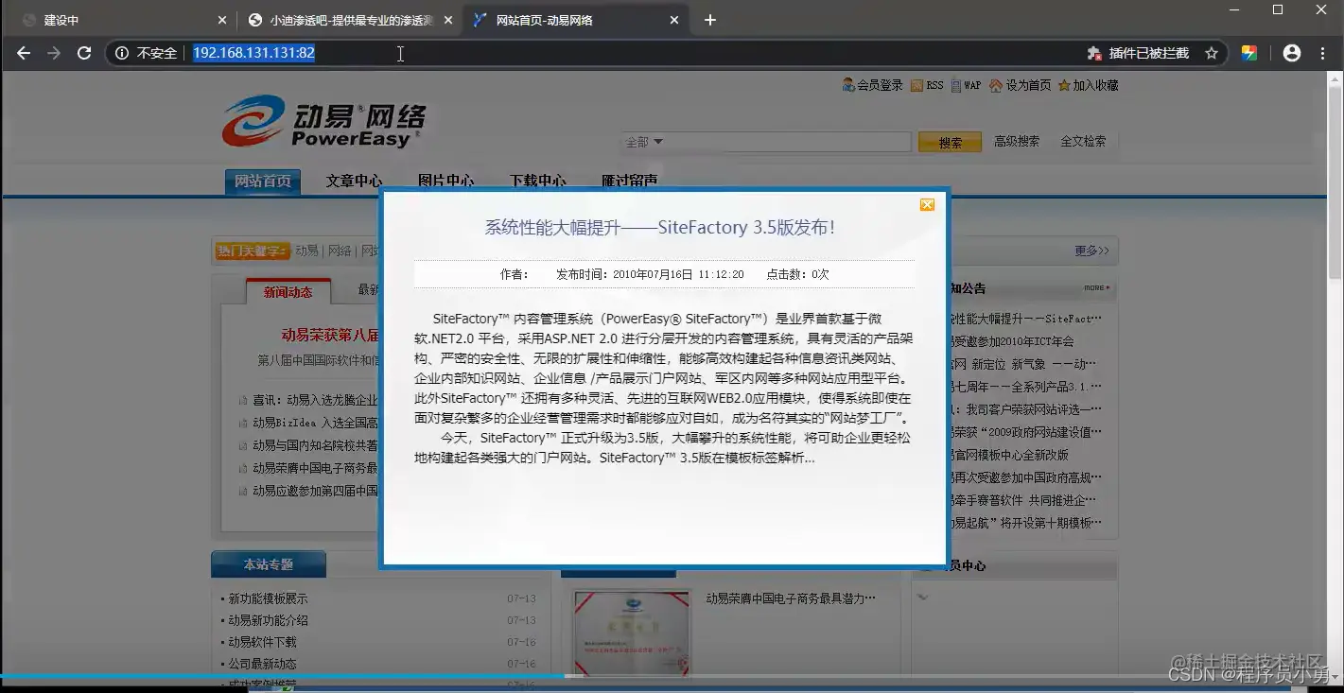The image size is (1344, 693).
Task: Open announcement 官网模板中心全新改版
Action: pyautogui.click(x=1009, y=455)
